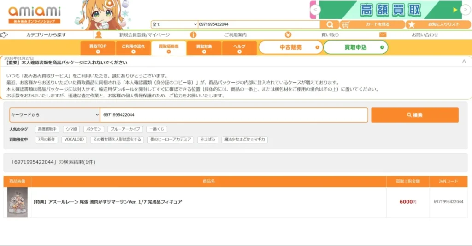Select その着せ替え人形は恋をする tag

point(117,139)
